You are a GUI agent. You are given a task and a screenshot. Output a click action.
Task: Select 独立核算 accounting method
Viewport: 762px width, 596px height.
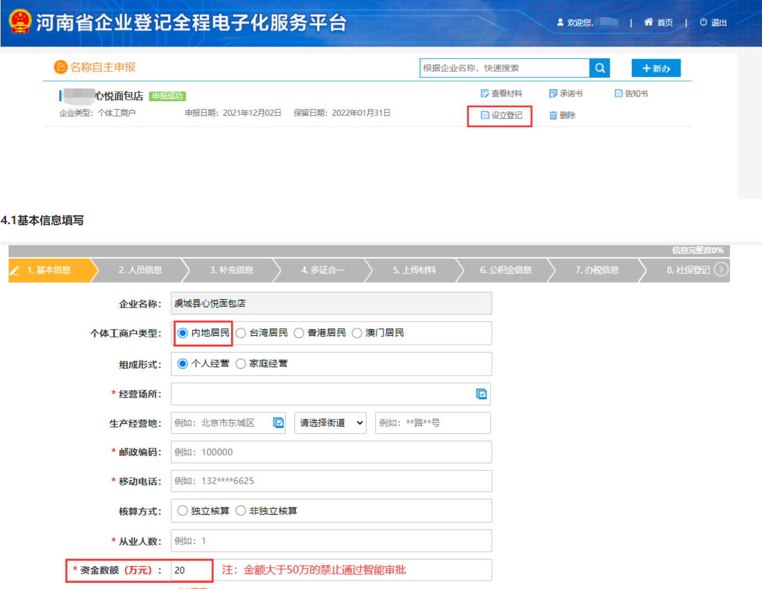[182, 510]
